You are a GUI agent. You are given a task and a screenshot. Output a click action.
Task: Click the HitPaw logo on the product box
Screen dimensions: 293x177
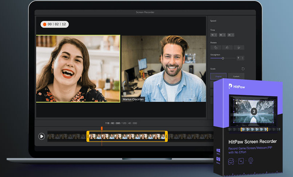pos(237,86)
